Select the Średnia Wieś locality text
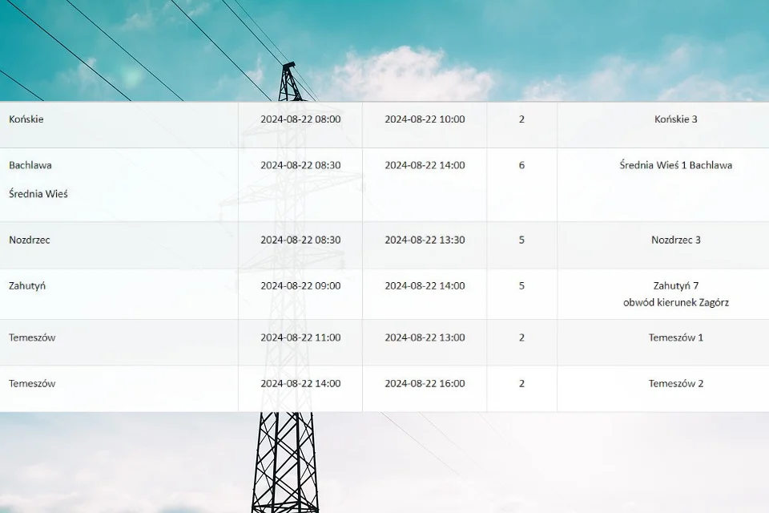769x513 pixels. pyautogui.click(x=38, y=194)
